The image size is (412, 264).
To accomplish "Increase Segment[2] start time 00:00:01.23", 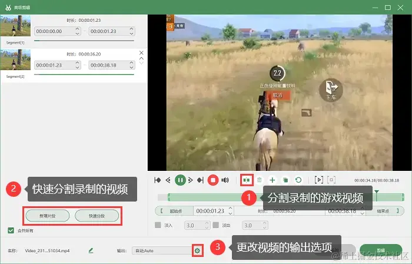I will click(x=77, y=62).
